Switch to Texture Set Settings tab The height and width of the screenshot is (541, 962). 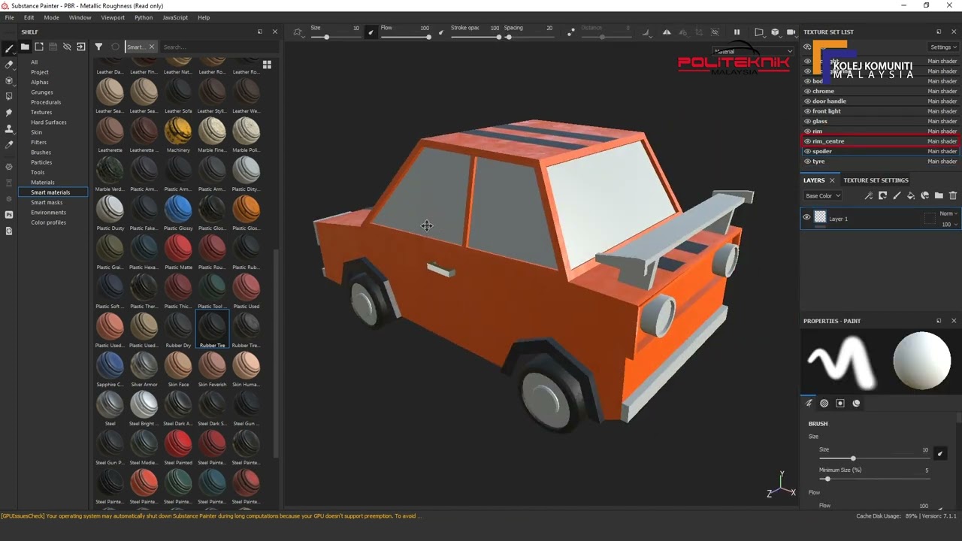[876, 180]
